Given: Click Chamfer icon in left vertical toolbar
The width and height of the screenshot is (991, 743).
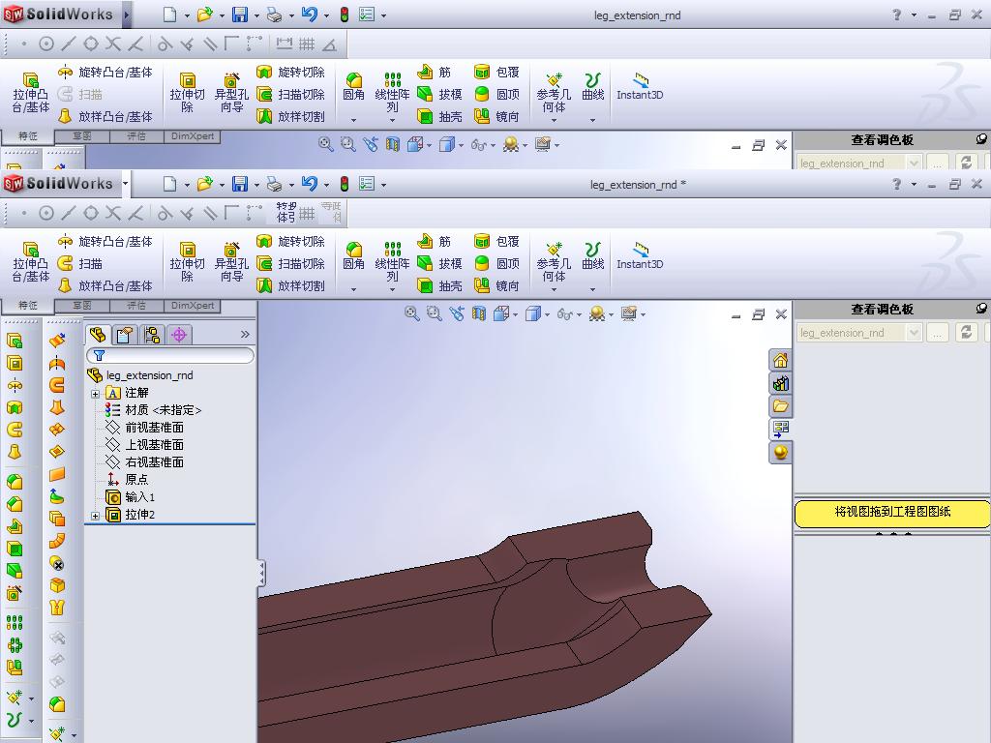Looking at the screenshot, I should pos(15,504).
